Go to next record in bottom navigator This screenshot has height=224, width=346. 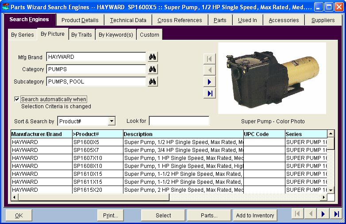click(323, 214)
